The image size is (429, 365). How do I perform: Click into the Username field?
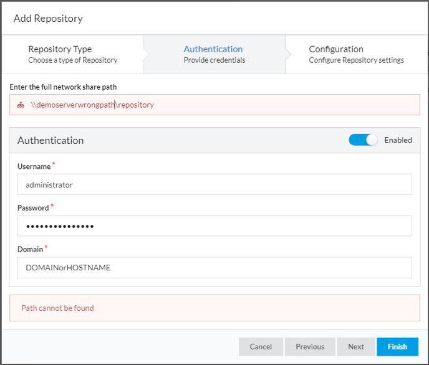pyautogui.click(x=214, y=184)
